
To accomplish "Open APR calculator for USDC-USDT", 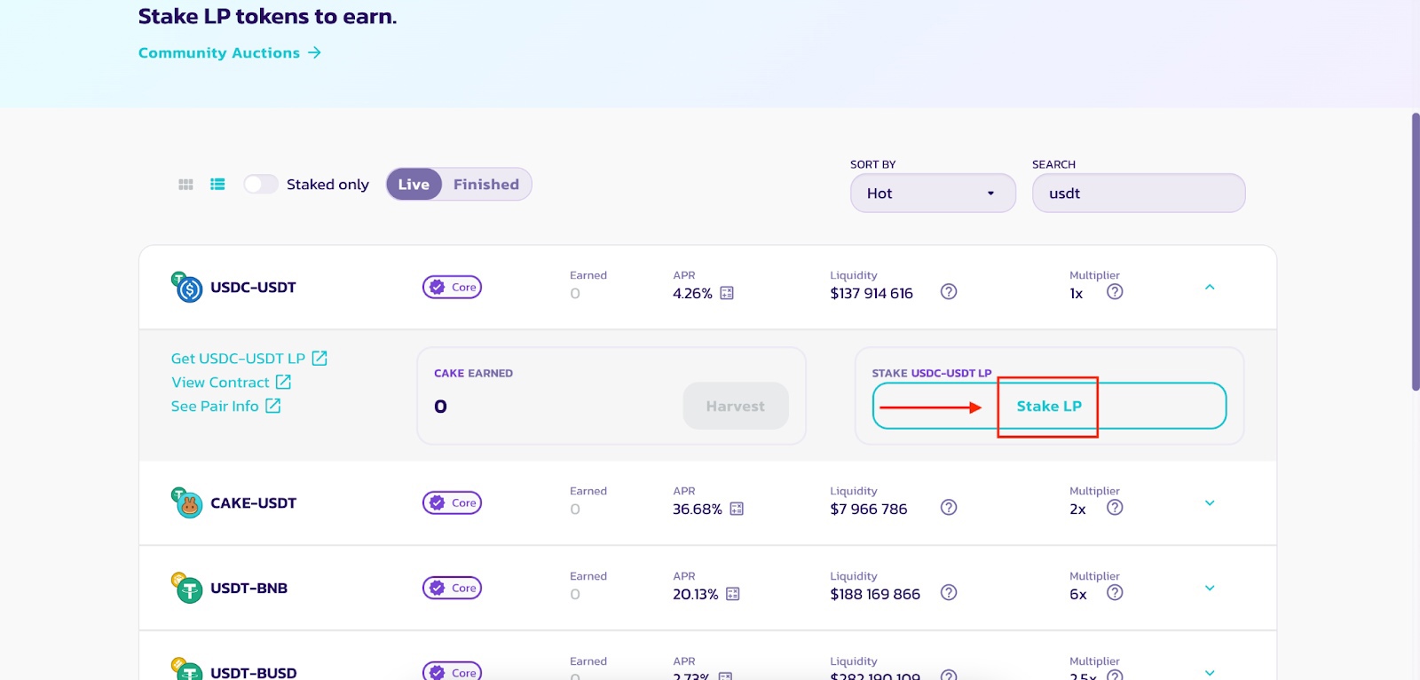I will point(727,293).
